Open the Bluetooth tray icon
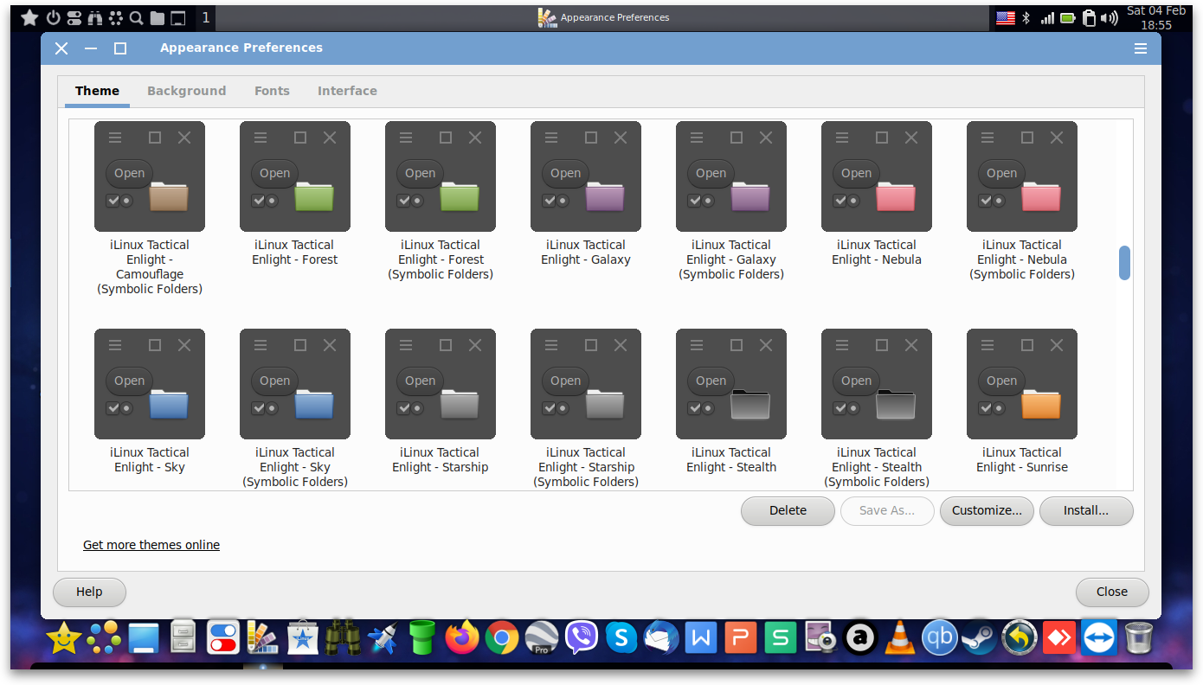Viewport: 1203px width, 685px height. coord(1026,18)
